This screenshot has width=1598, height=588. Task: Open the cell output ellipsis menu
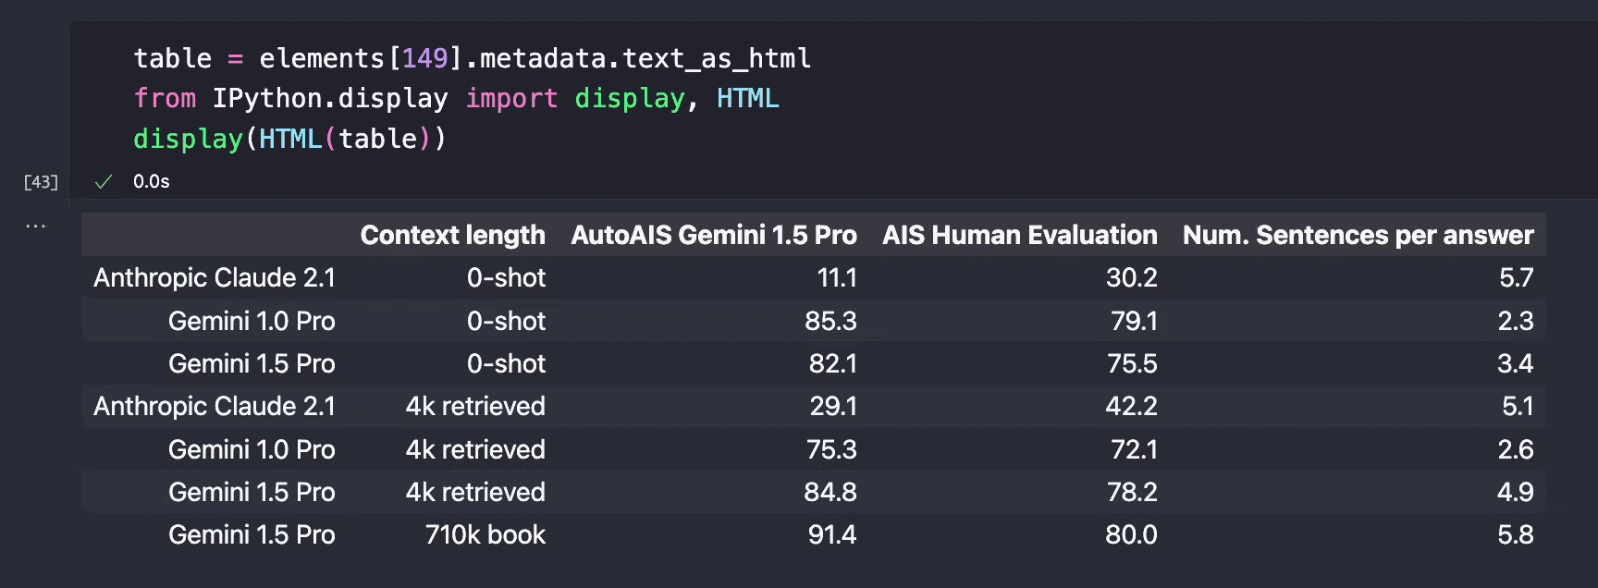(35, 226)
